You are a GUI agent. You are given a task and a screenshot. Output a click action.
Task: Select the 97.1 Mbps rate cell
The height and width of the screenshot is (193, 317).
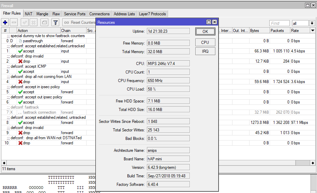click(x=300, y=123)
